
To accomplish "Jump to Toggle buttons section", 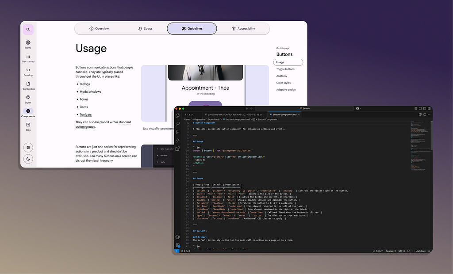I will pyautogui.click(x=285, y=69).
